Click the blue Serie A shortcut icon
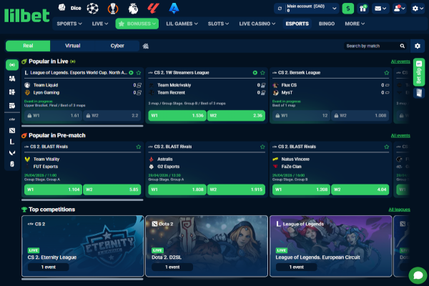This screenshot has width=429, height=286. click(x=174, y=9)
